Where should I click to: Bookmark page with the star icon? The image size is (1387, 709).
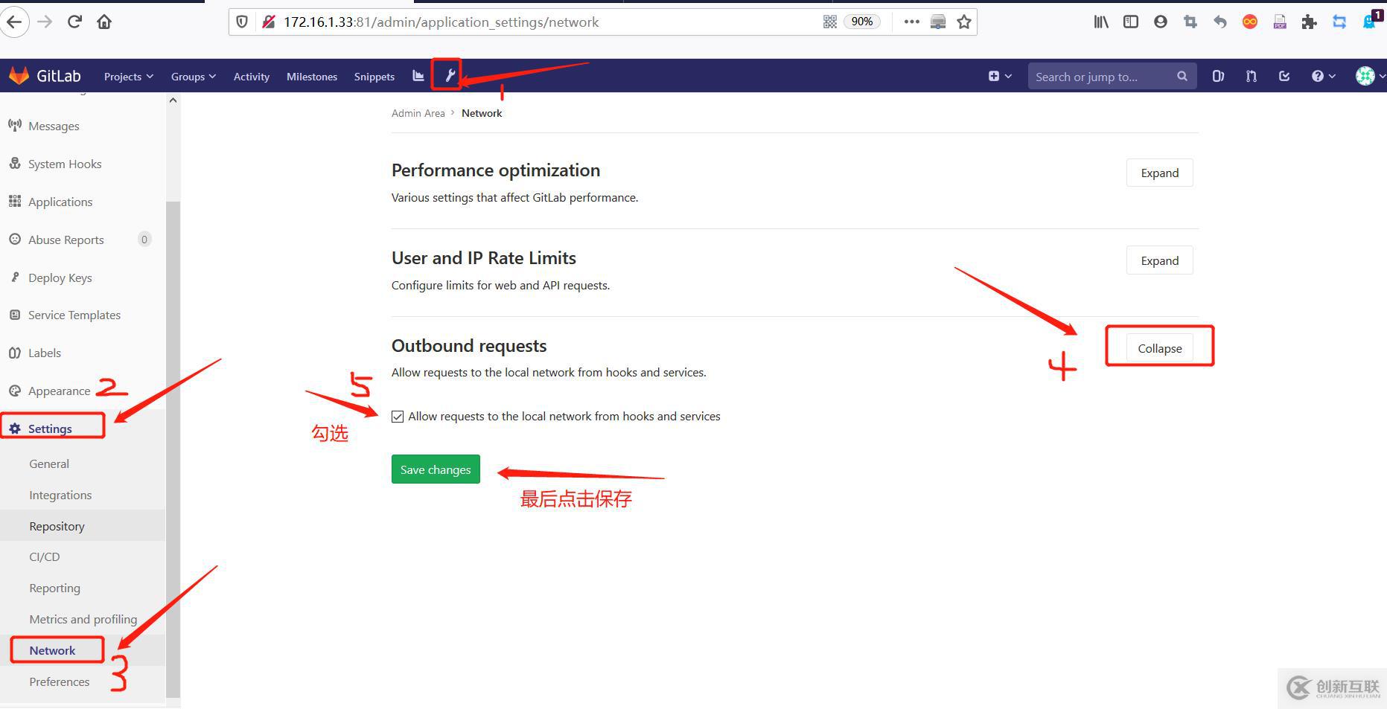click(964, 22)
